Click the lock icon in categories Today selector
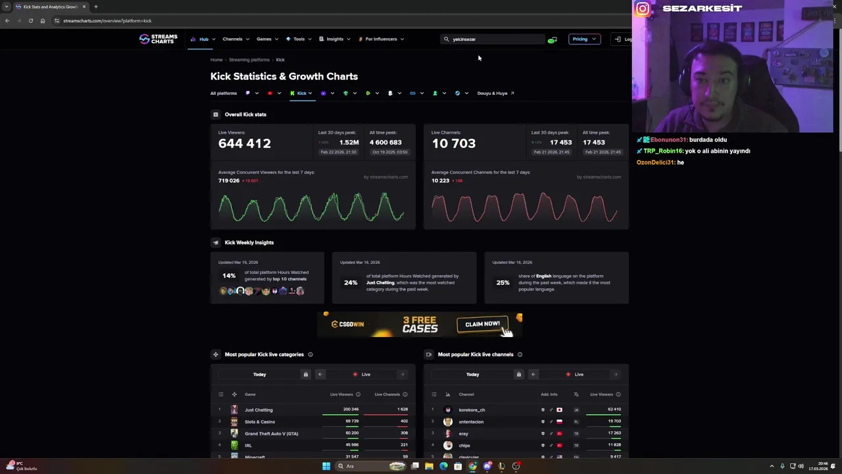 [305, 374]
